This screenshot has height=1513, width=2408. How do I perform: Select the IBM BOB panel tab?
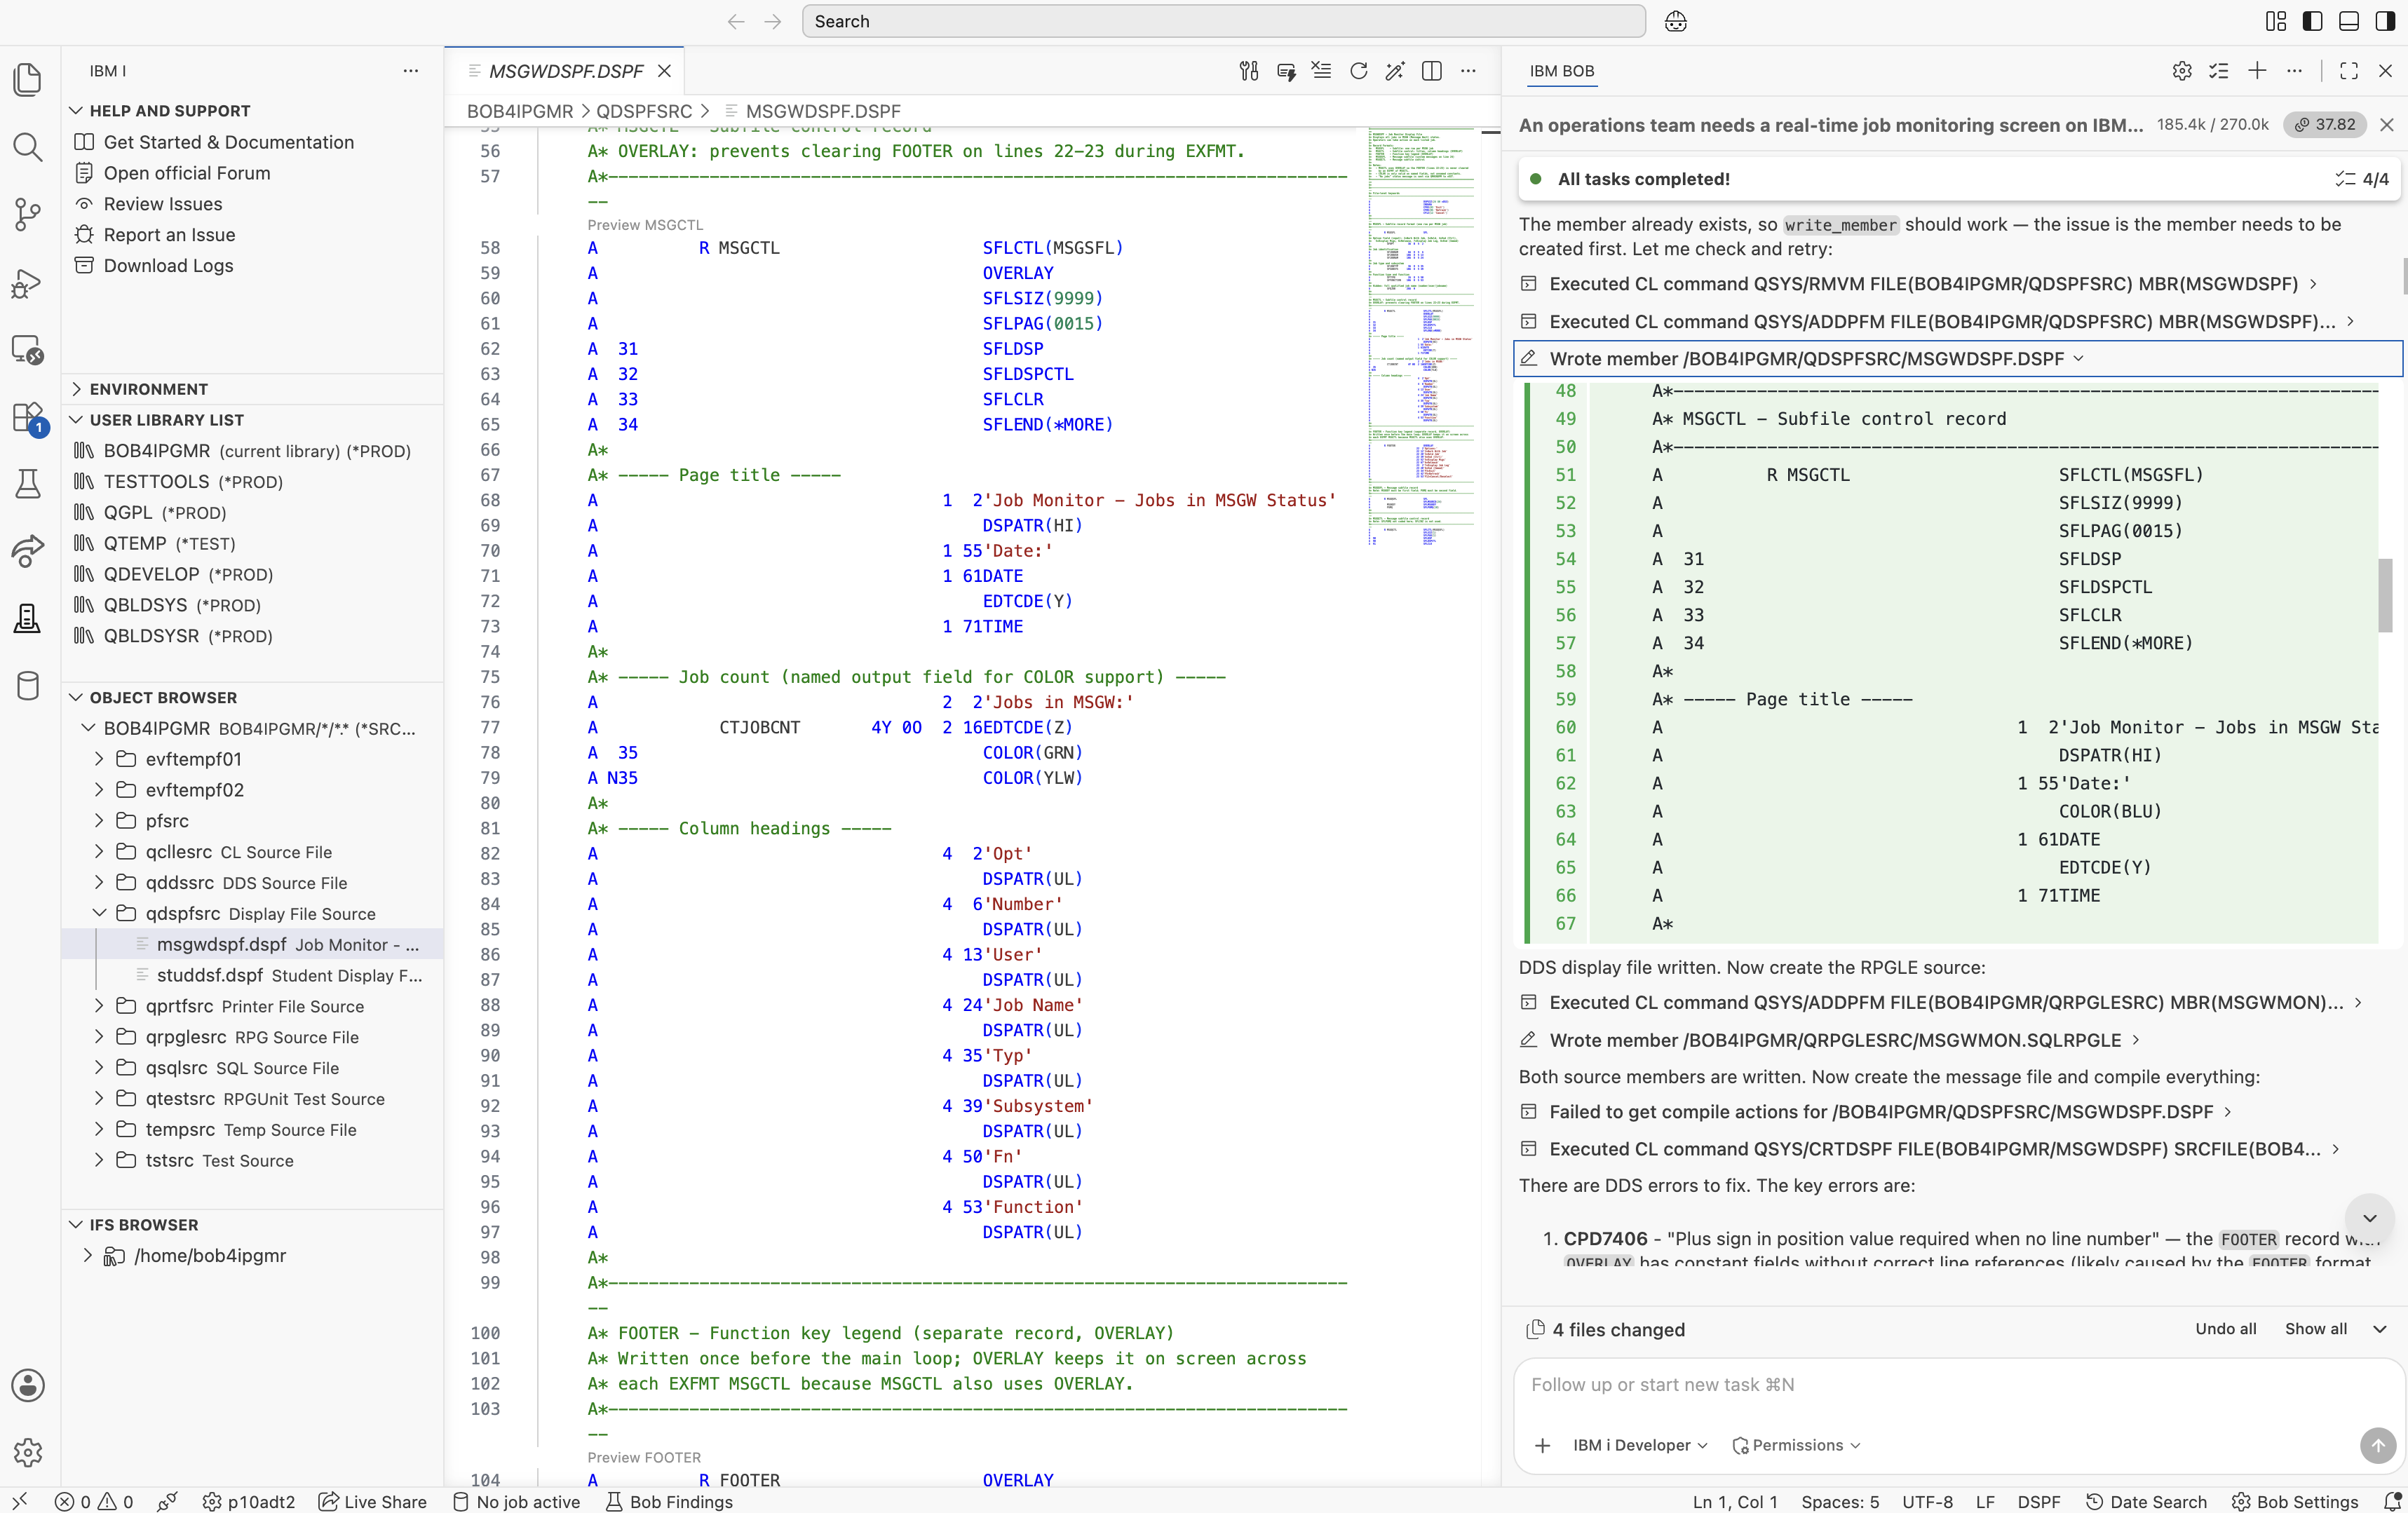(1561, 71)
